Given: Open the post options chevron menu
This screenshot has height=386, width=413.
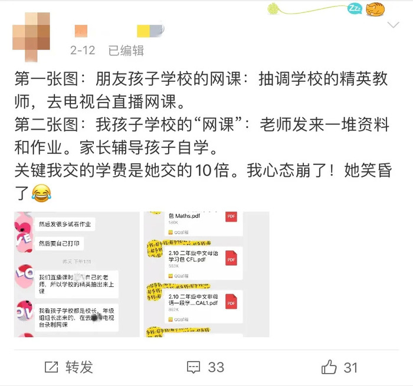Looking at the screenshot, I should tap(394, 25).
